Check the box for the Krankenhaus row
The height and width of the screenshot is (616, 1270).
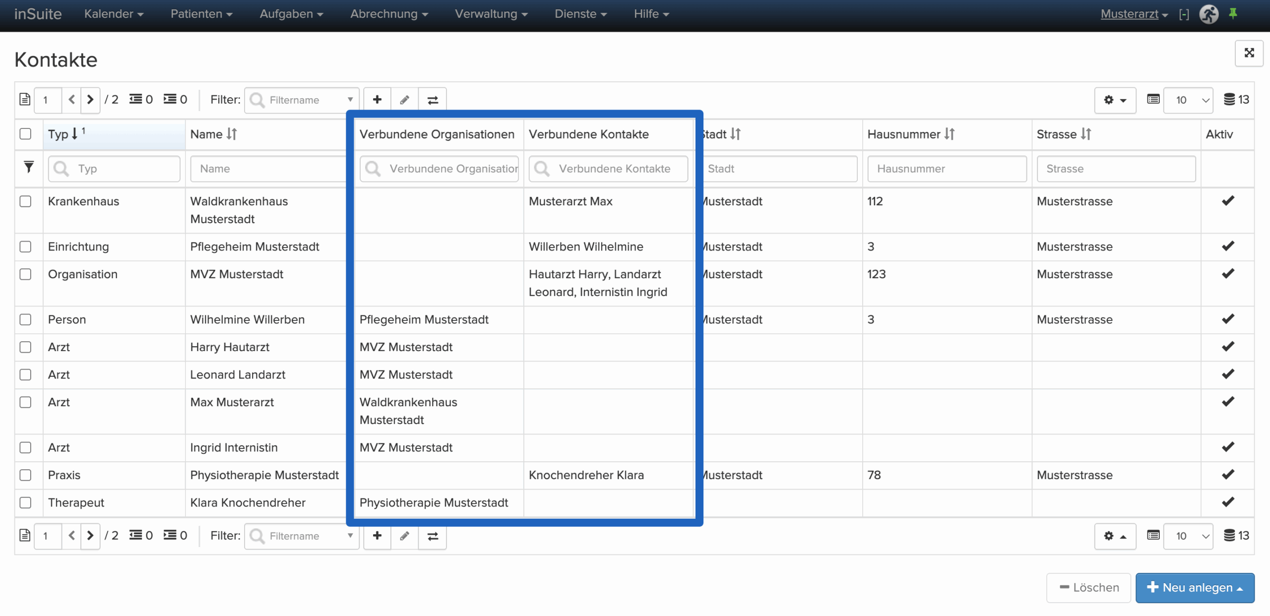[x=25, y=201]
